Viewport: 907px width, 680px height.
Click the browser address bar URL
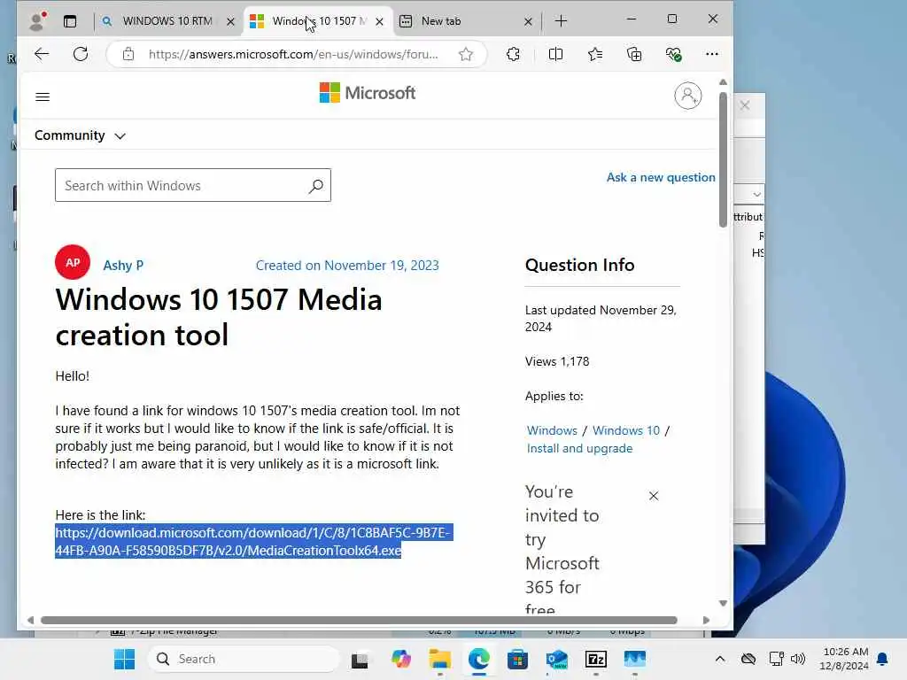coord(292,54)
